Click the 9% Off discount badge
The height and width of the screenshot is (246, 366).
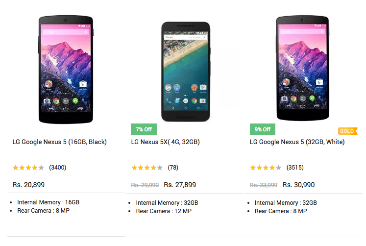262,129
